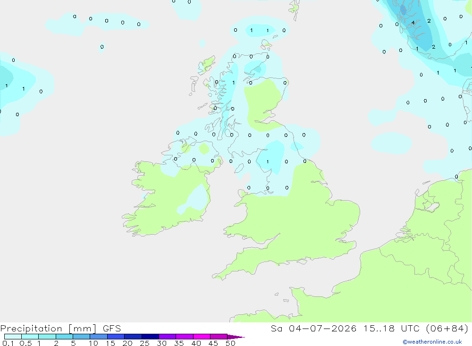Click the '10' legend scale label
This screenshot has height=346, width=472.
(93, 343)
